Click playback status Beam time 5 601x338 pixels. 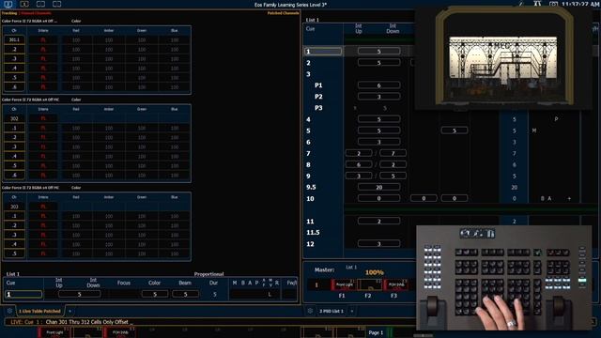185,294
